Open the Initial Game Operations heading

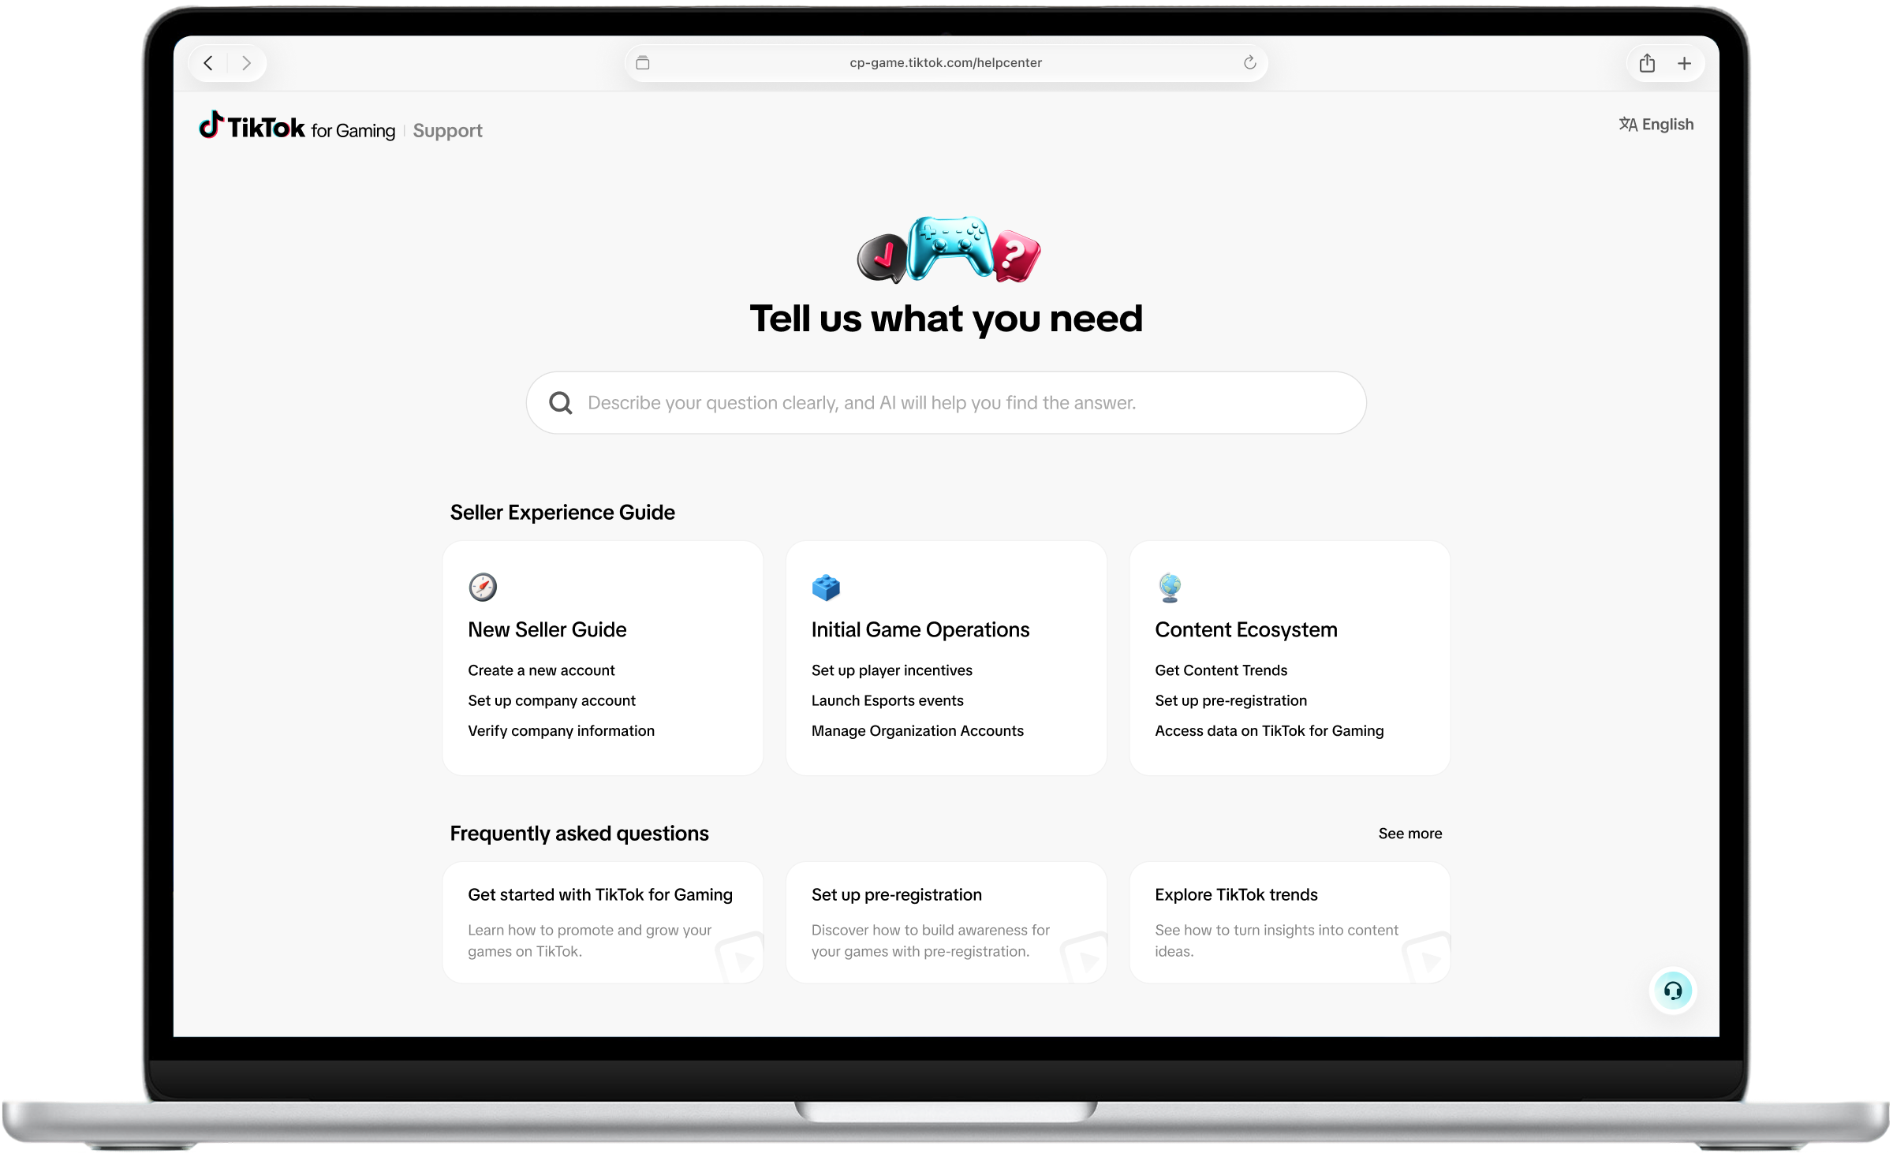pos(920,629)
